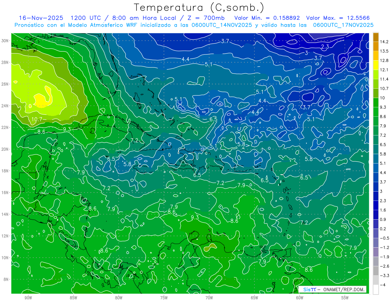The width and height of the screenshot is (391, 302).
Task: Click the color bar segment between 12.8 and 13.5
Action: click(376, 56)
